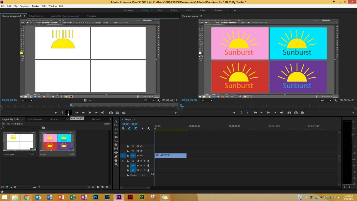
Task: Step back one frame in Source monitor
Action: (x=83, y=113)
